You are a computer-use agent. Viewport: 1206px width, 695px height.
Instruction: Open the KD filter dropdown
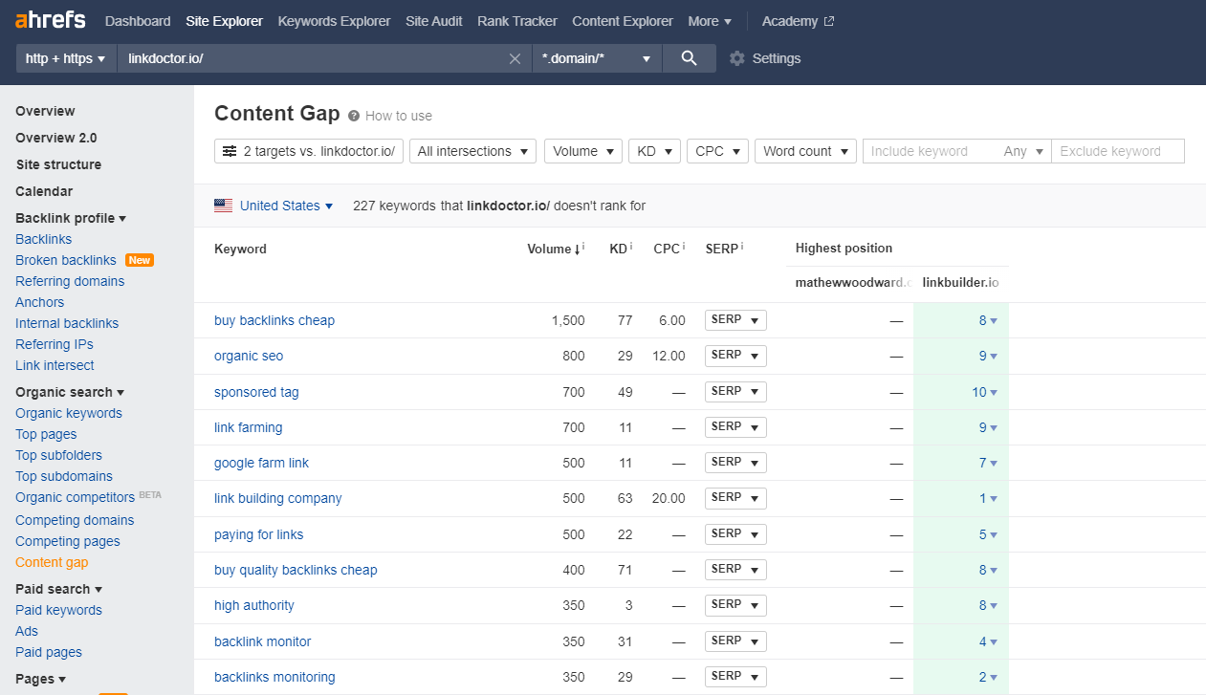[x=654, y=151]
